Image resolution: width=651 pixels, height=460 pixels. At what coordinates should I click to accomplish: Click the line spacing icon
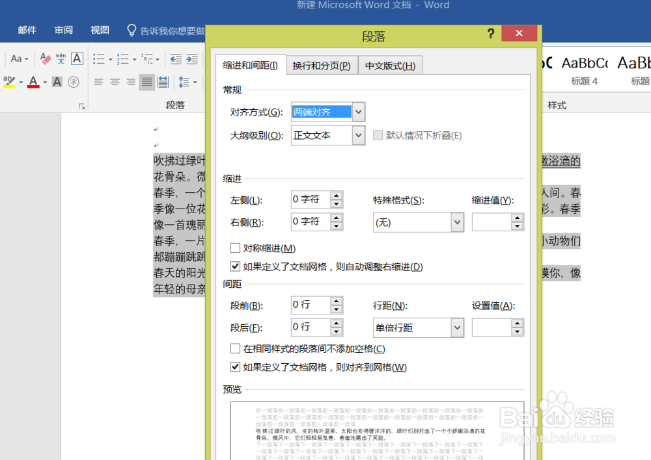[184, 82]
